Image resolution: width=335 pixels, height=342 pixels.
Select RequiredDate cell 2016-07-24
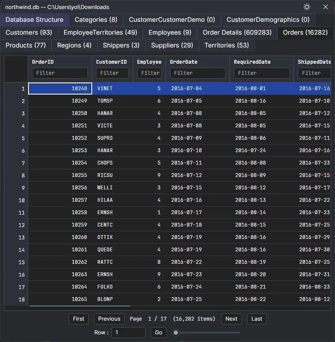(262, 150)
